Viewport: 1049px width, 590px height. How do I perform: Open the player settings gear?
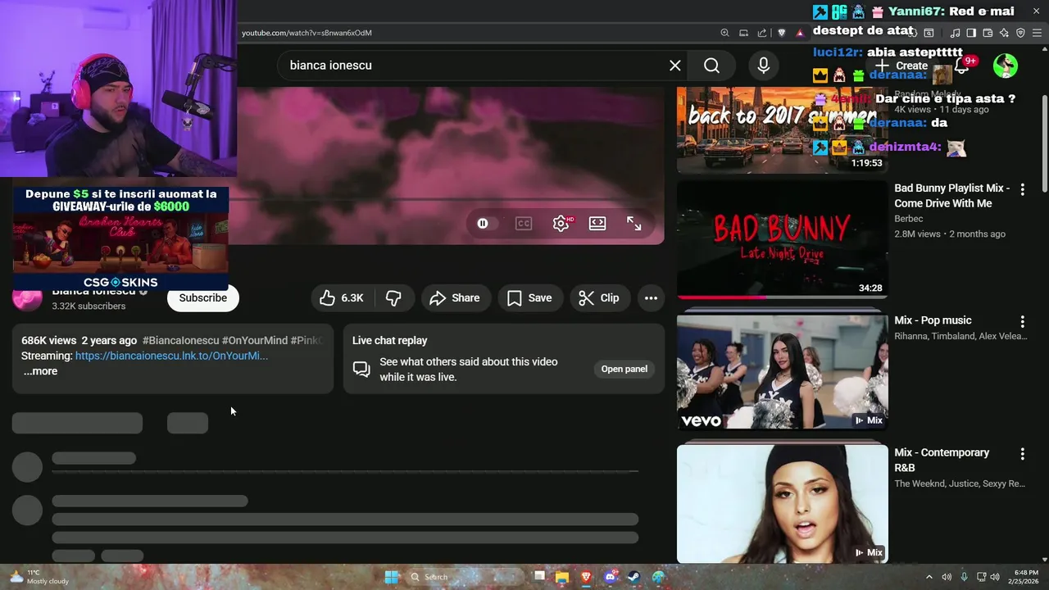point(561,224)
